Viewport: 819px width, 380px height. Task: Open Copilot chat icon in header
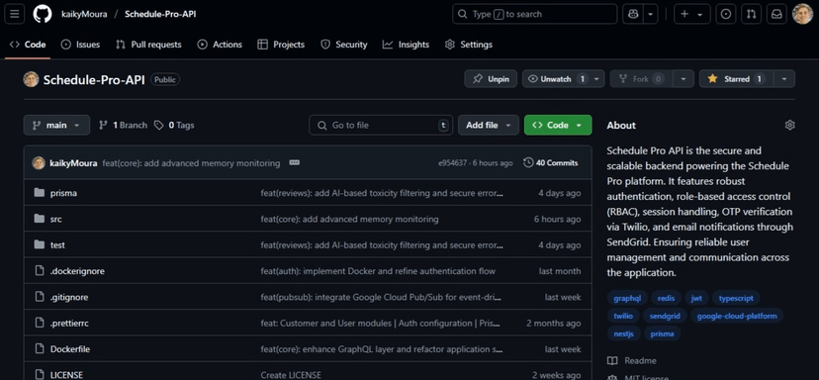pos(633,14)
